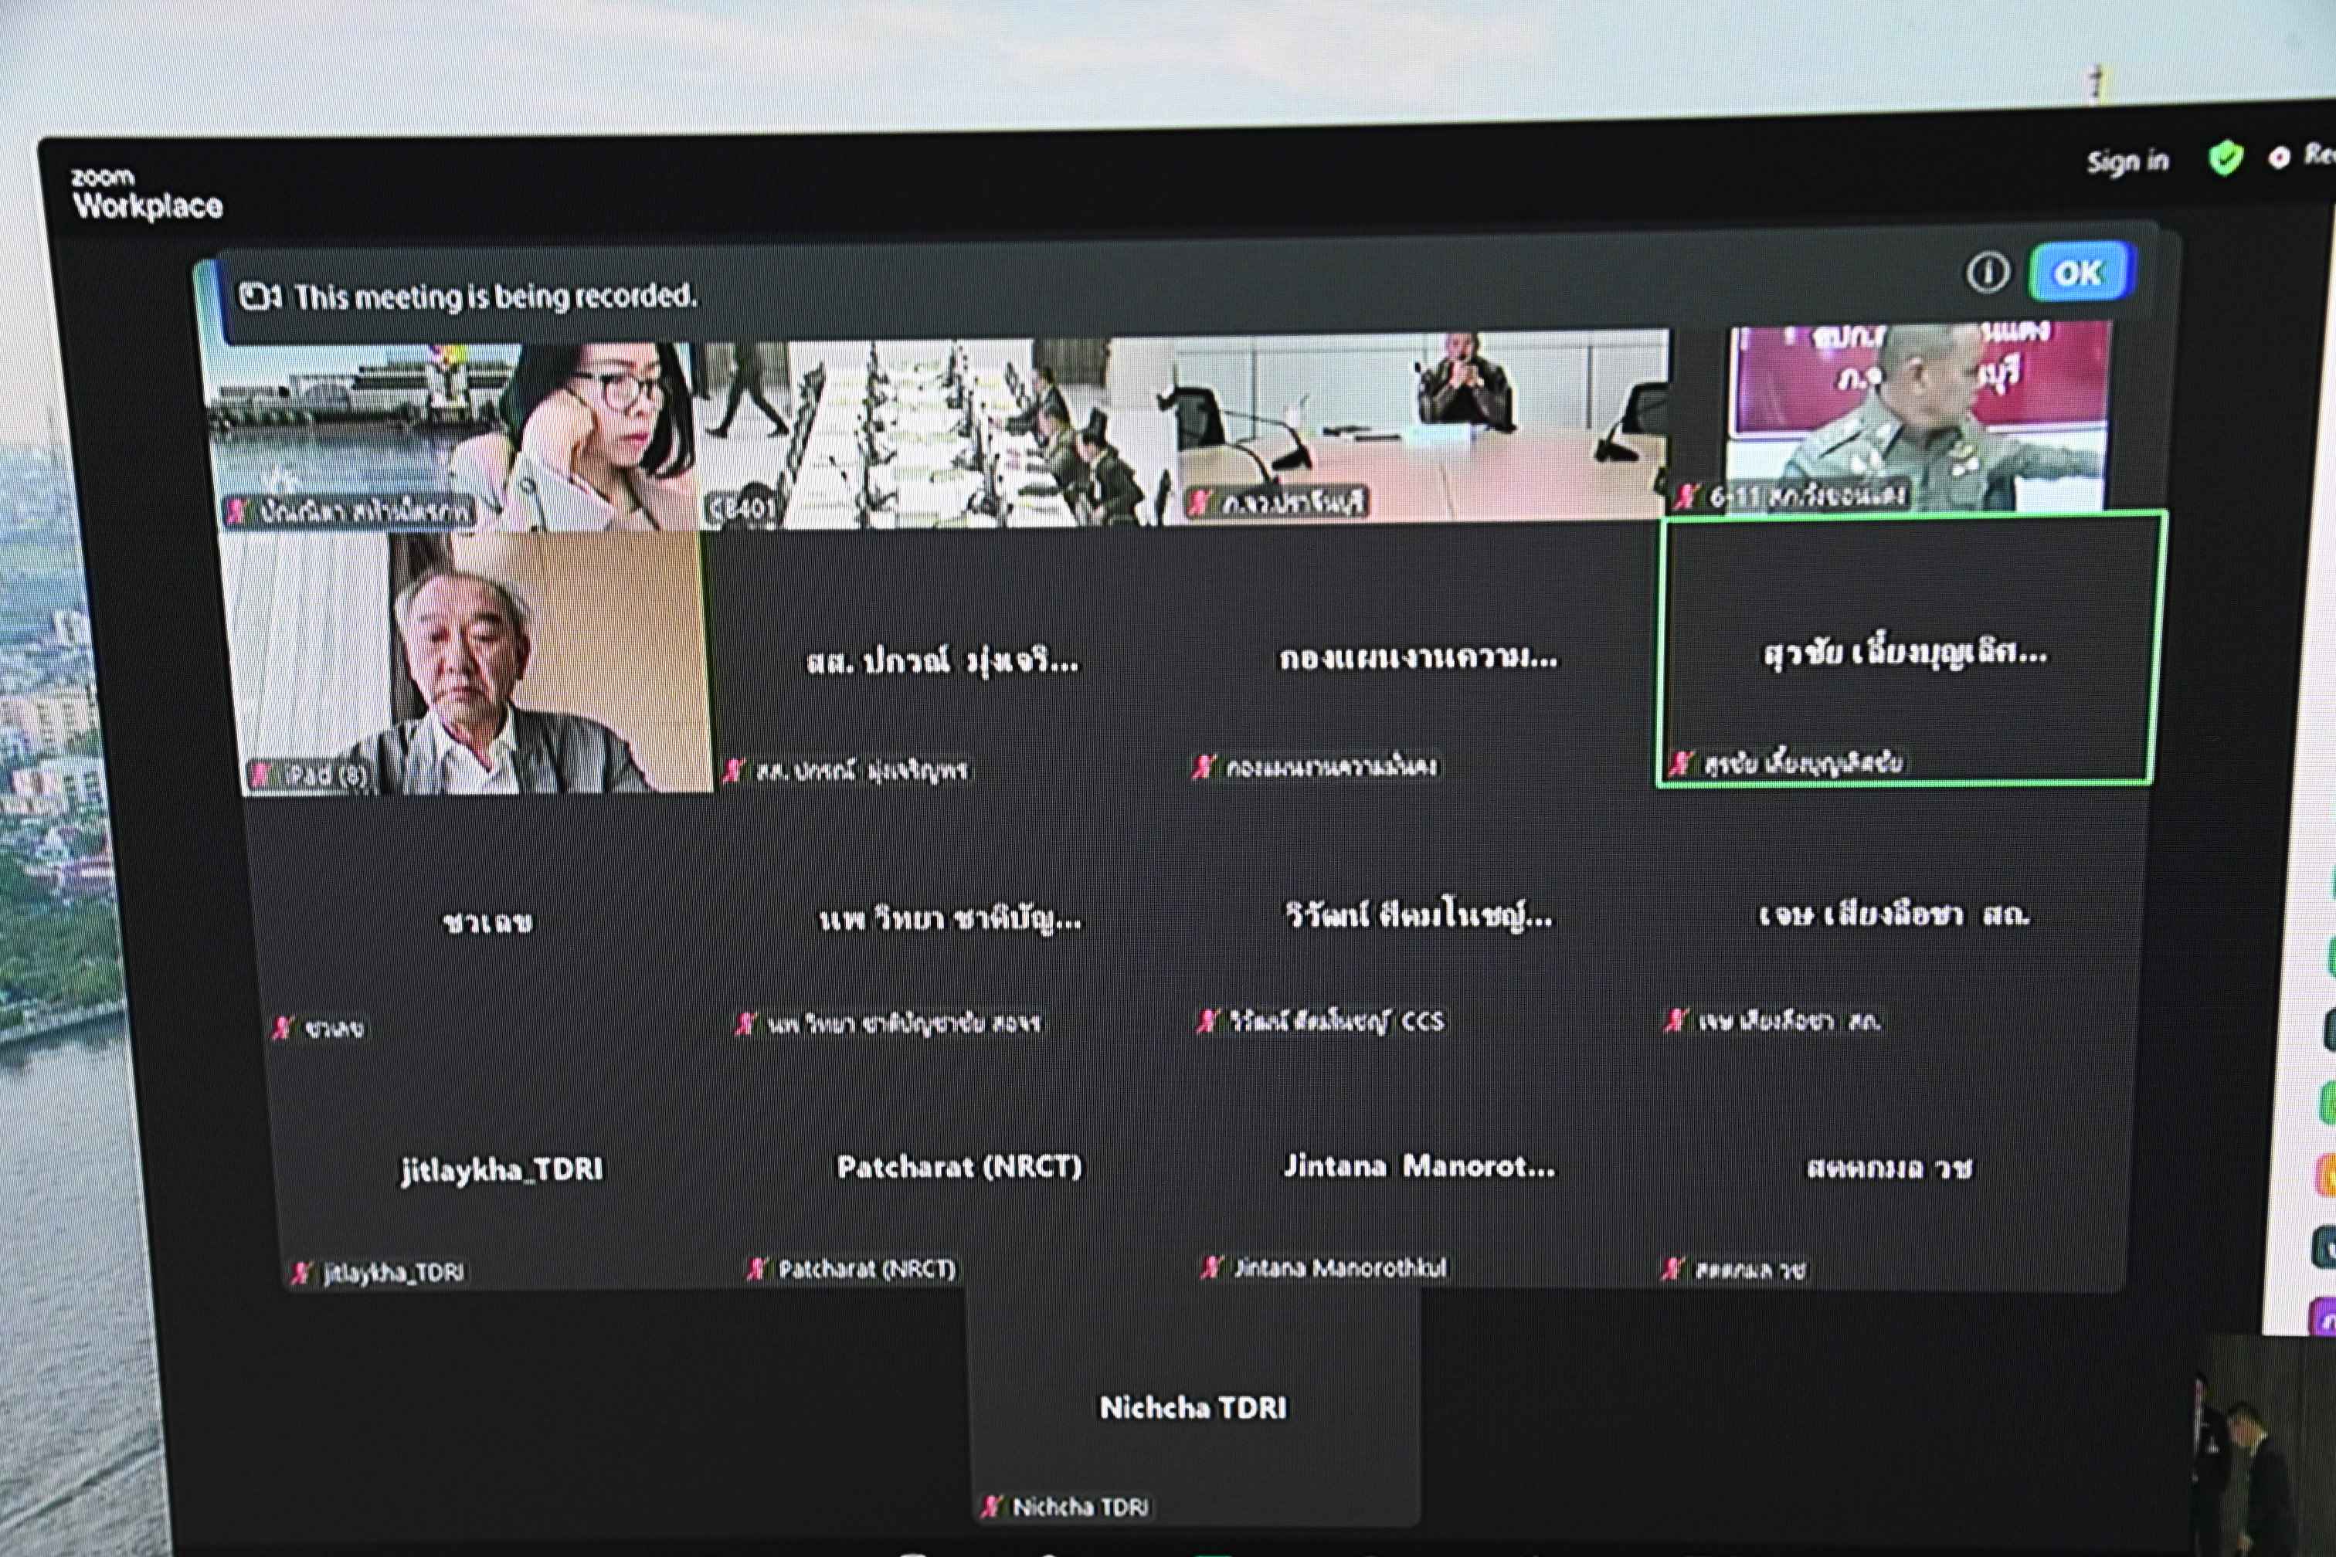Click the recording indicator dot
This screenshot has width=2336, height=1557.
(2278, 157)
